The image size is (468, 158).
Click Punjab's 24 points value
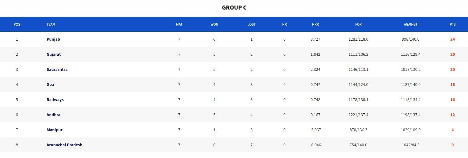(453, 39)
